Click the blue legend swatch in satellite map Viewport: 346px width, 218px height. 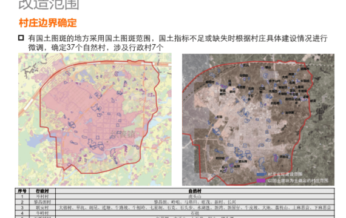click(x=261, y=174)
